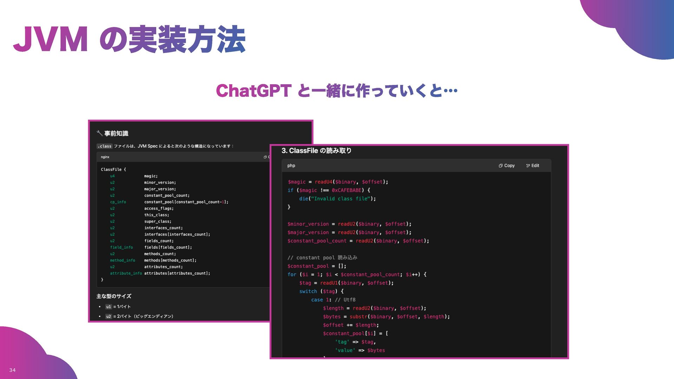The image size is (674, 379).
Task: Click the copy icon beside Copy label
Action: [501, 166]
